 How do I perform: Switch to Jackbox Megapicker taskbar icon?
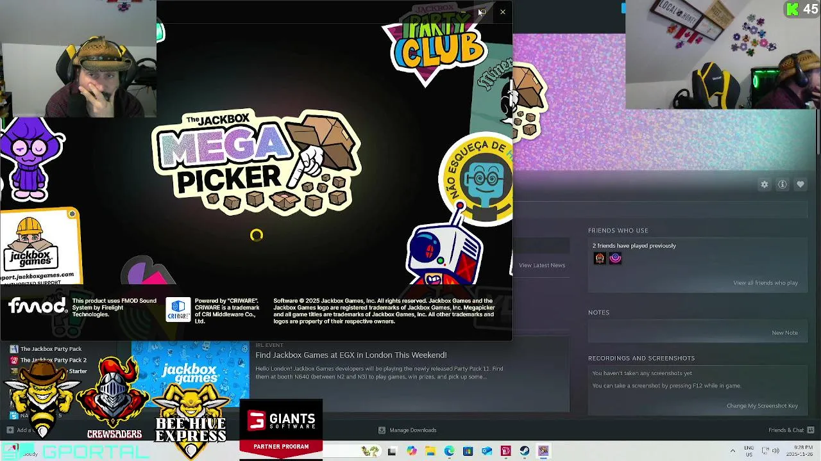544,451
